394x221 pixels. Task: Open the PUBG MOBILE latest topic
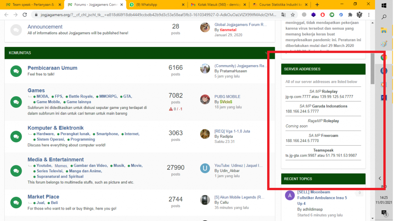click(x=227, y=97)
